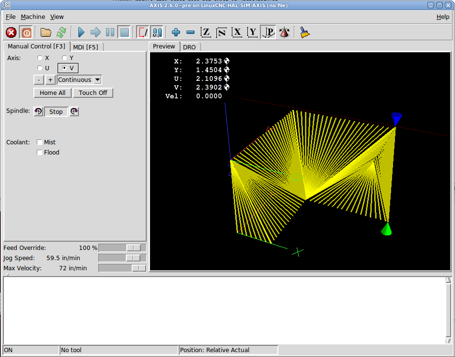Toggle the Machine Power button
The width and height of the screenshot is (455, 357).
pos(27,32)
